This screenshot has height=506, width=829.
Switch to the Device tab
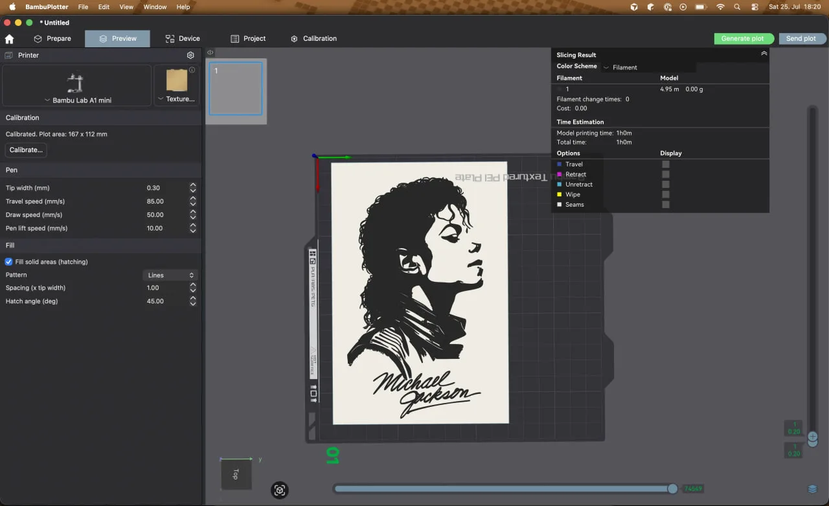183,39
